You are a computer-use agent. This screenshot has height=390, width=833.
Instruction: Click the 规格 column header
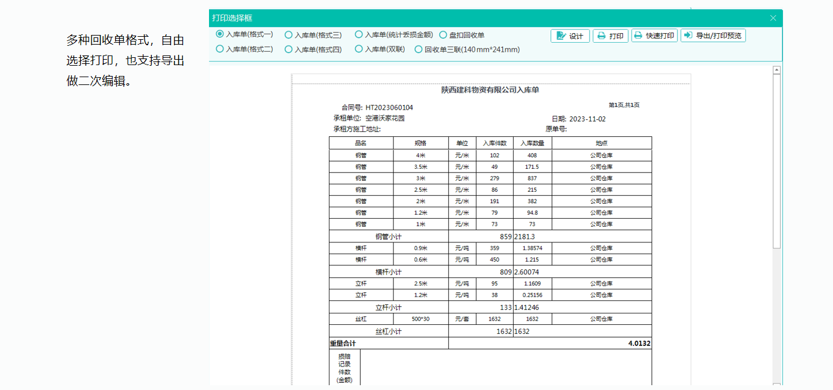420,143
